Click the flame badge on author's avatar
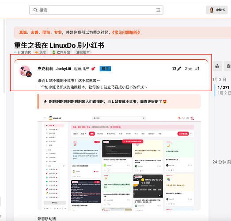The height and width of the screenshot is (221, 231). point(29,74)
